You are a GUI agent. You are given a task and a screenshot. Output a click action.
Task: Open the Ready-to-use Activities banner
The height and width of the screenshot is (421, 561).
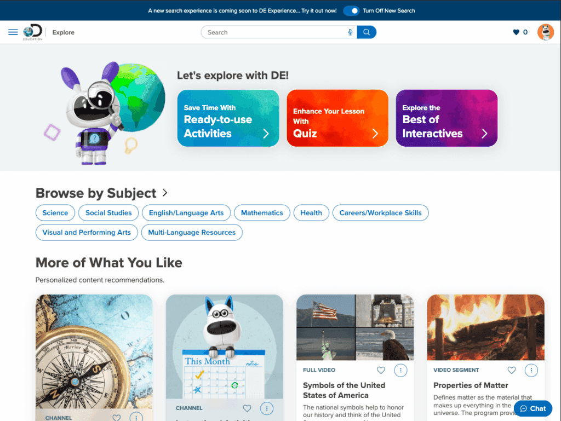point(228,118)
